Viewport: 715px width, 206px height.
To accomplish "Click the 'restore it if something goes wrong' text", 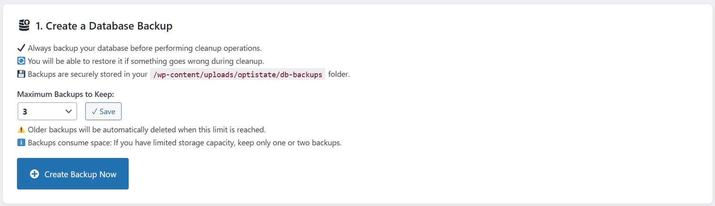I will pos(145,61).
